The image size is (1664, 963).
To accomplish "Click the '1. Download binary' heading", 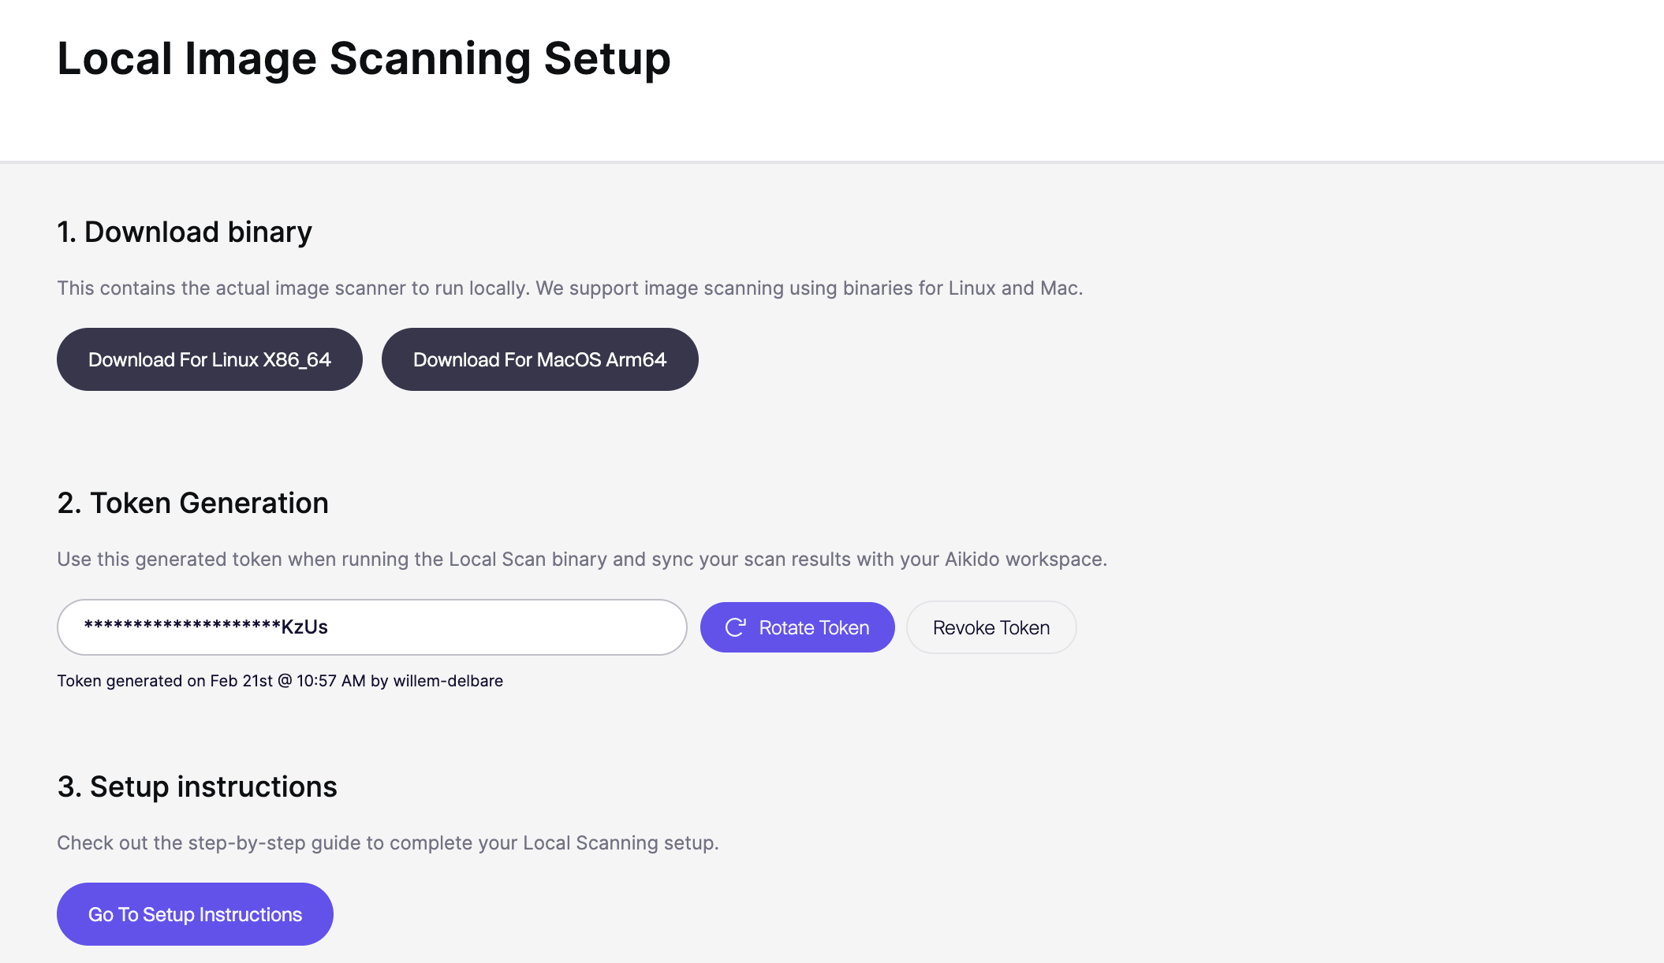I will tap(185, 232).
